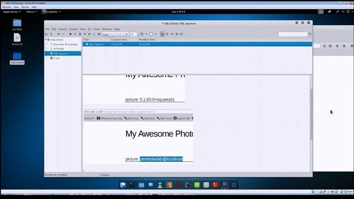The width and height of the screenshot is (354, 199).
Task: Click the pentesterlab@localhost highlighted text
Action: pyautogui.click(x=161, y=159)
